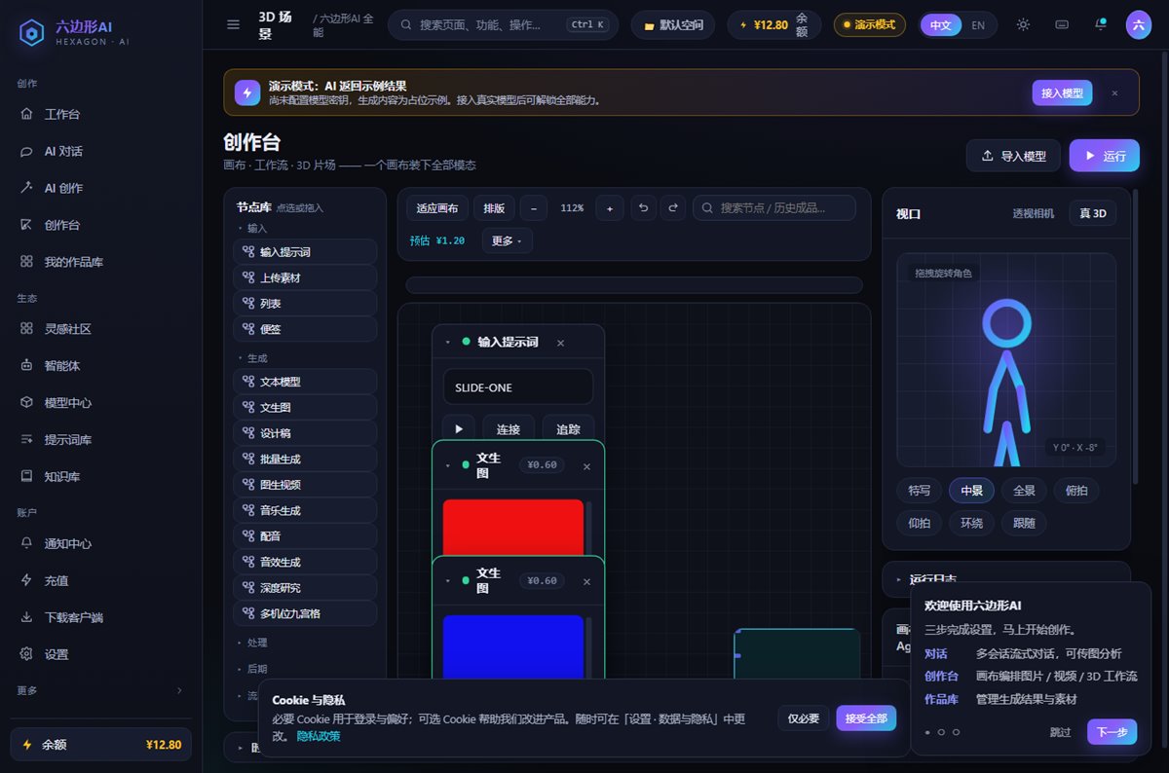
Task: Zoom in the canvas with plus
Action: click(610, 208)
